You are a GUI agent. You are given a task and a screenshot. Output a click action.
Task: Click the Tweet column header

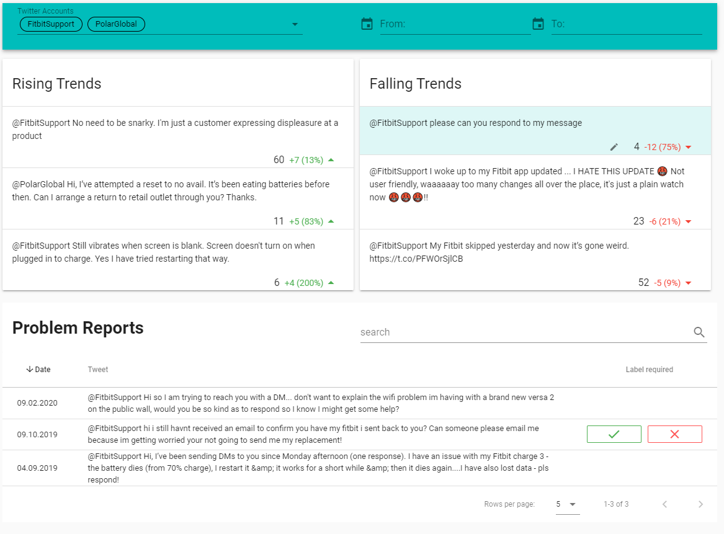[x=98, y=369]
